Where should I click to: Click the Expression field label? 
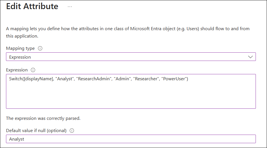click(x=17, y=70)
